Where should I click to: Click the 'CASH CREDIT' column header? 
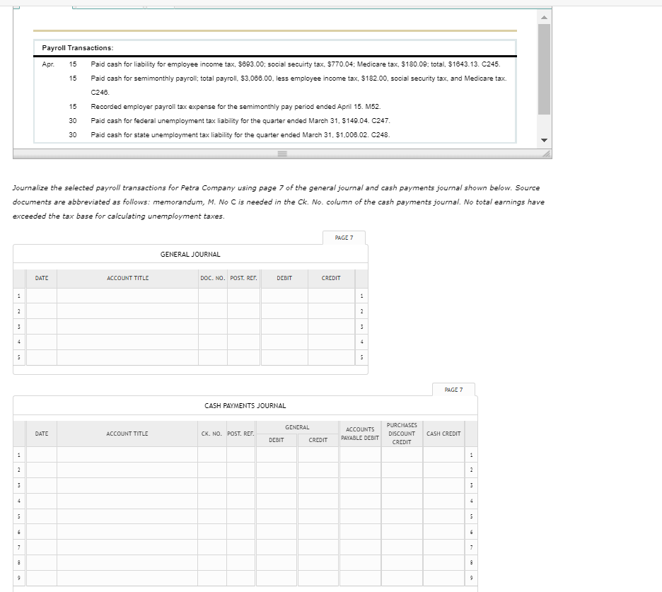coord(443,434)
